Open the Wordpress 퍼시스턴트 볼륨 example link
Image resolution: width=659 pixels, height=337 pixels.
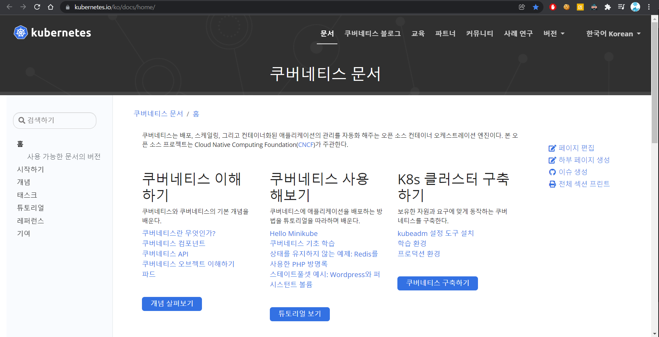[x=325, y=279]
